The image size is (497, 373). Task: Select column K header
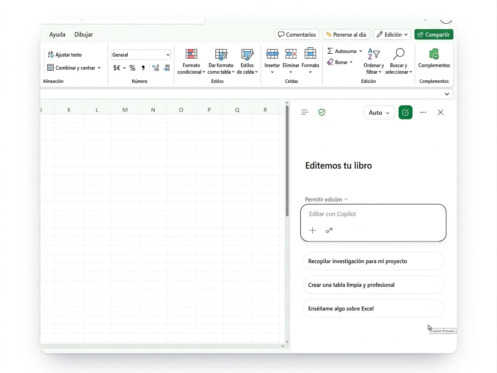[x=69, y=110]
